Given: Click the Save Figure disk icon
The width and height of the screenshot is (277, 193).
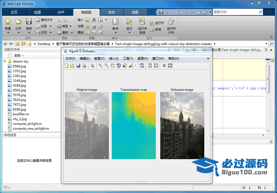Looking at the screenshot, I should coord(78,66).
